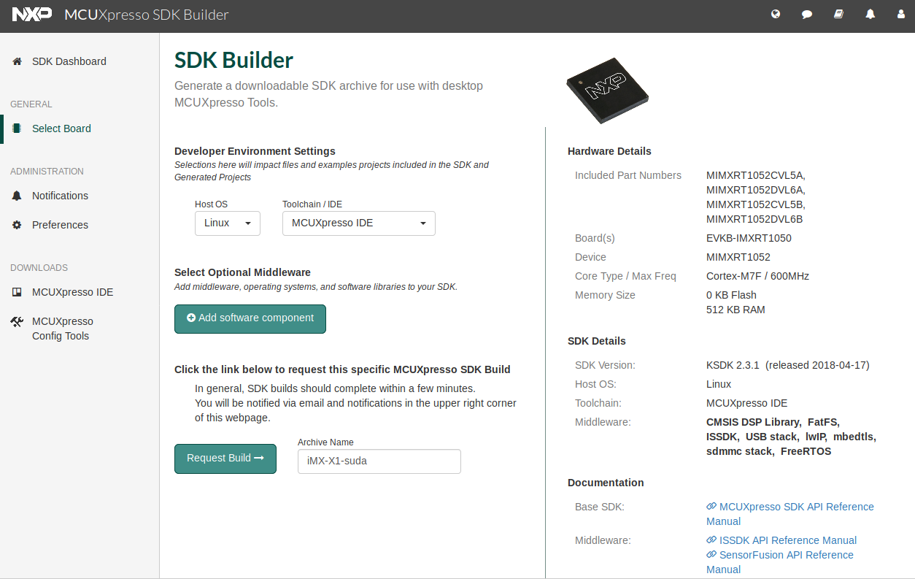Click Select Optional Middleware heading
Screen dimensions: 915x579
(242, 272)
